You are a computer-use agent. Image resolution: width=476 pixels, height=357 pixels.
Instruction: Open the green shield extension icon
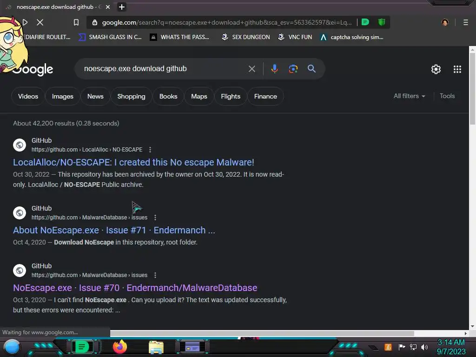[382, 22]
